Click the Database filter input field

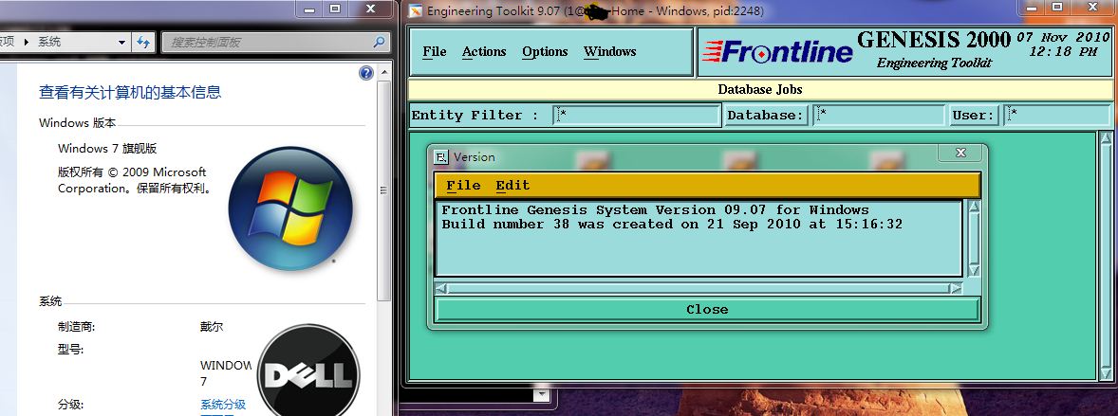point(879,116)
